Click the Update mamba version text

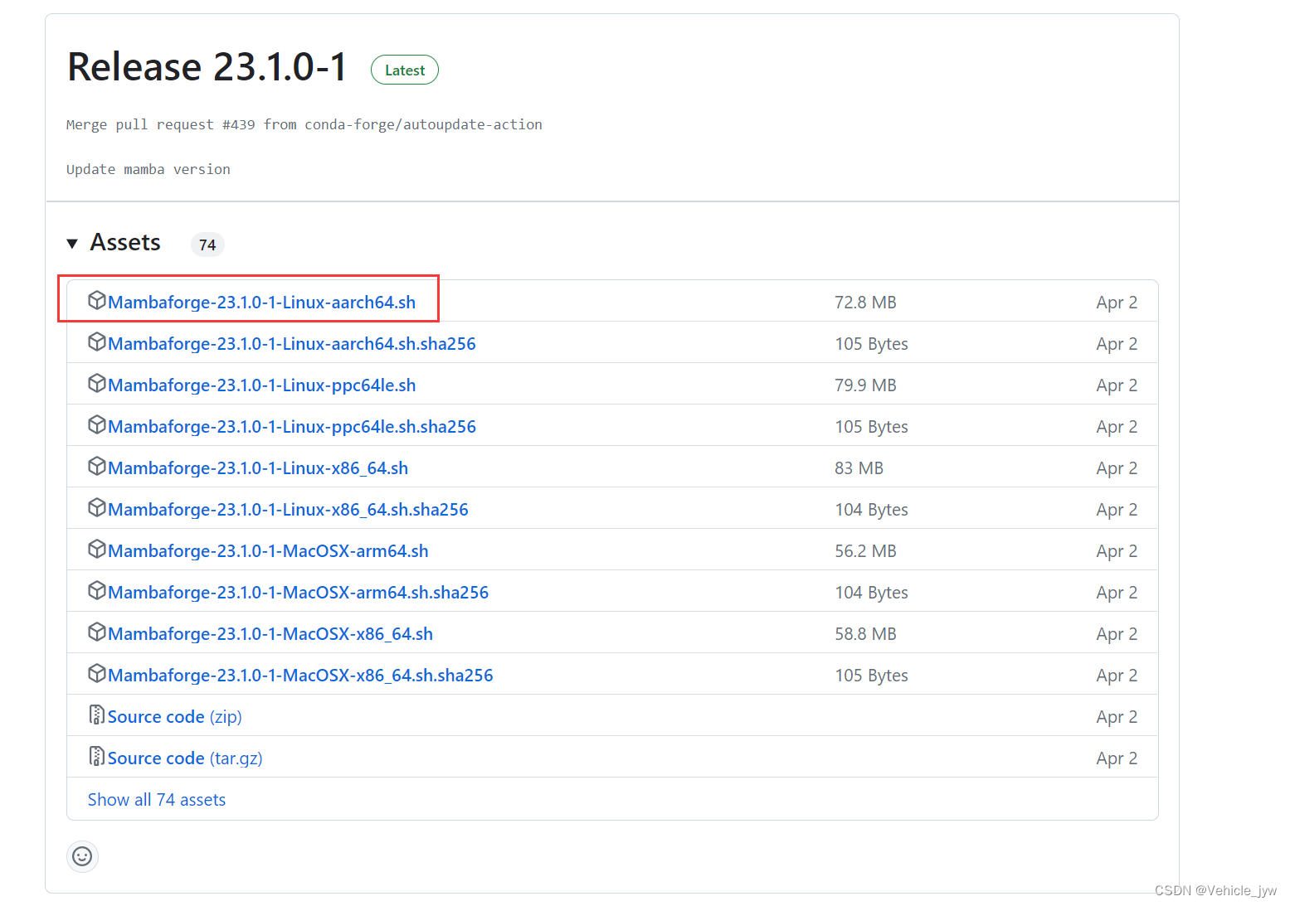pyautogui.click(x=148, y=169)
